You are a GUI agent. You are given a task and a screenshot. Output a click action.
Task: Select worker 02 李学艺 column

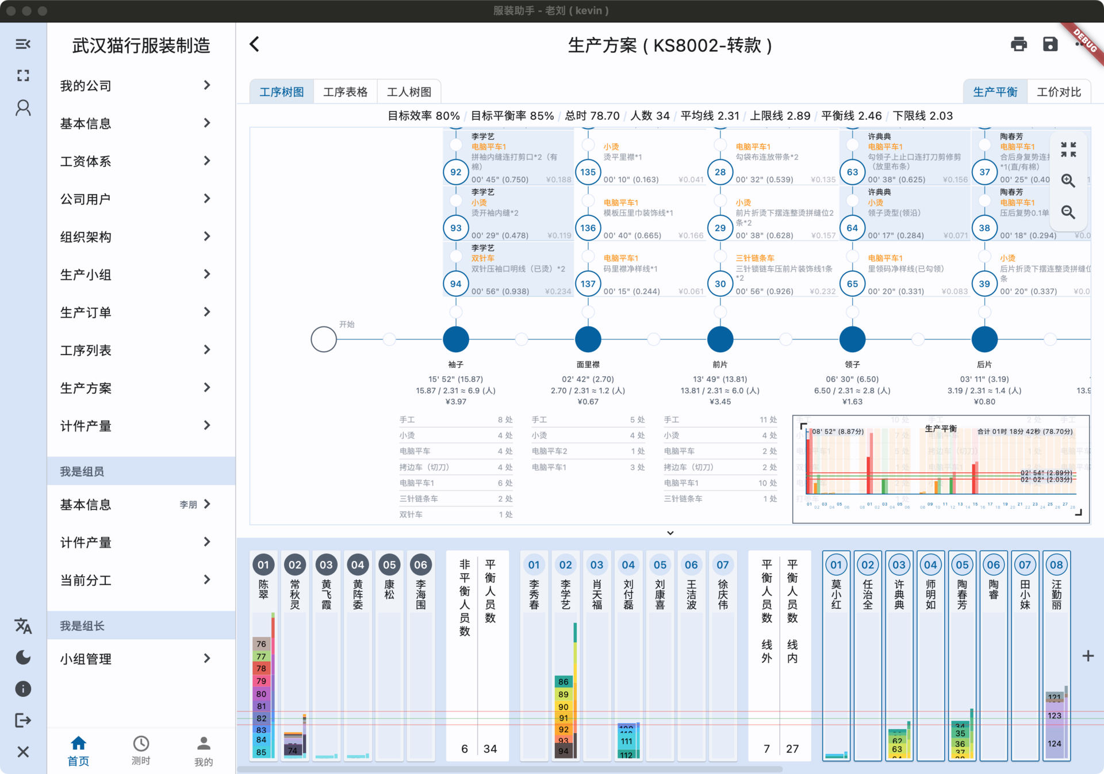(x=565, y=655)
